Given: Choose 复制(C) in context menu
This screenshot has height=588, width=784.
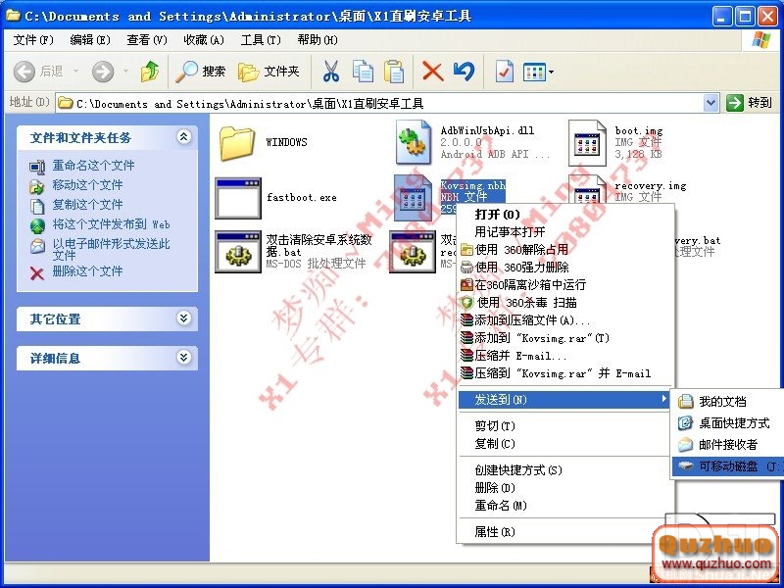Looking at the screenshot, I should tap(565, 444).
